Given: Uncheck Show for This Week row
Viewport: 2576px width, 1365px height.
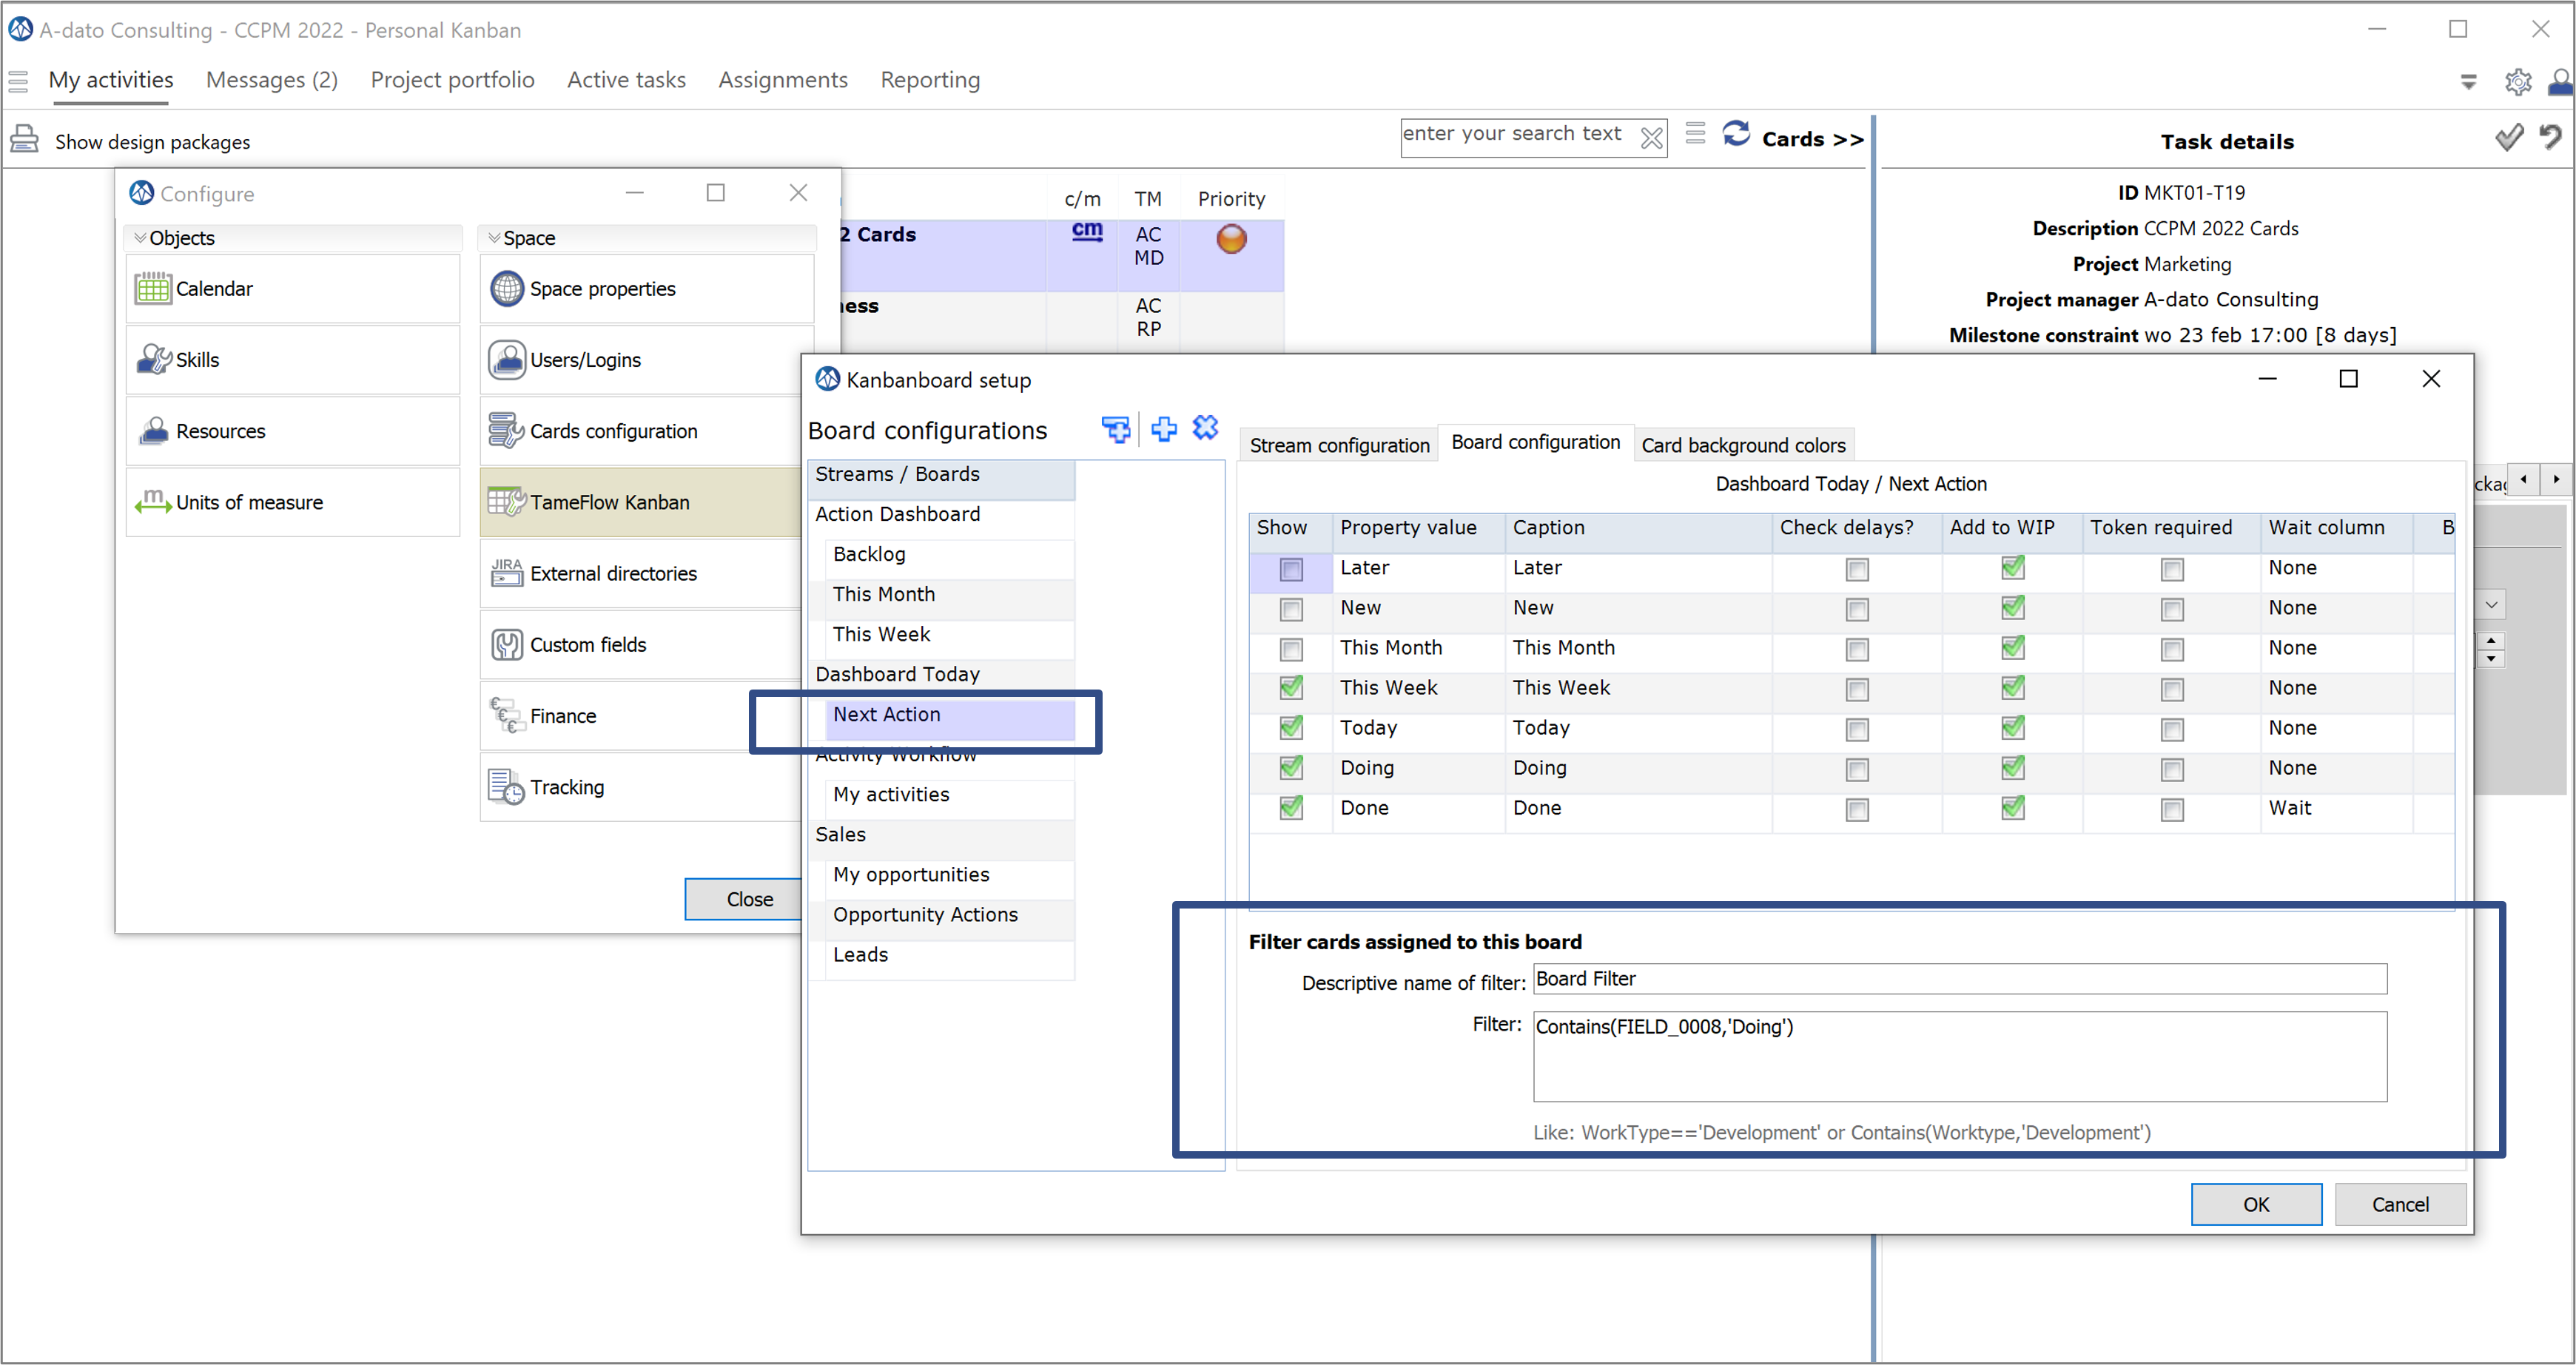Looking at the screenshot, I should [1291, 688].
